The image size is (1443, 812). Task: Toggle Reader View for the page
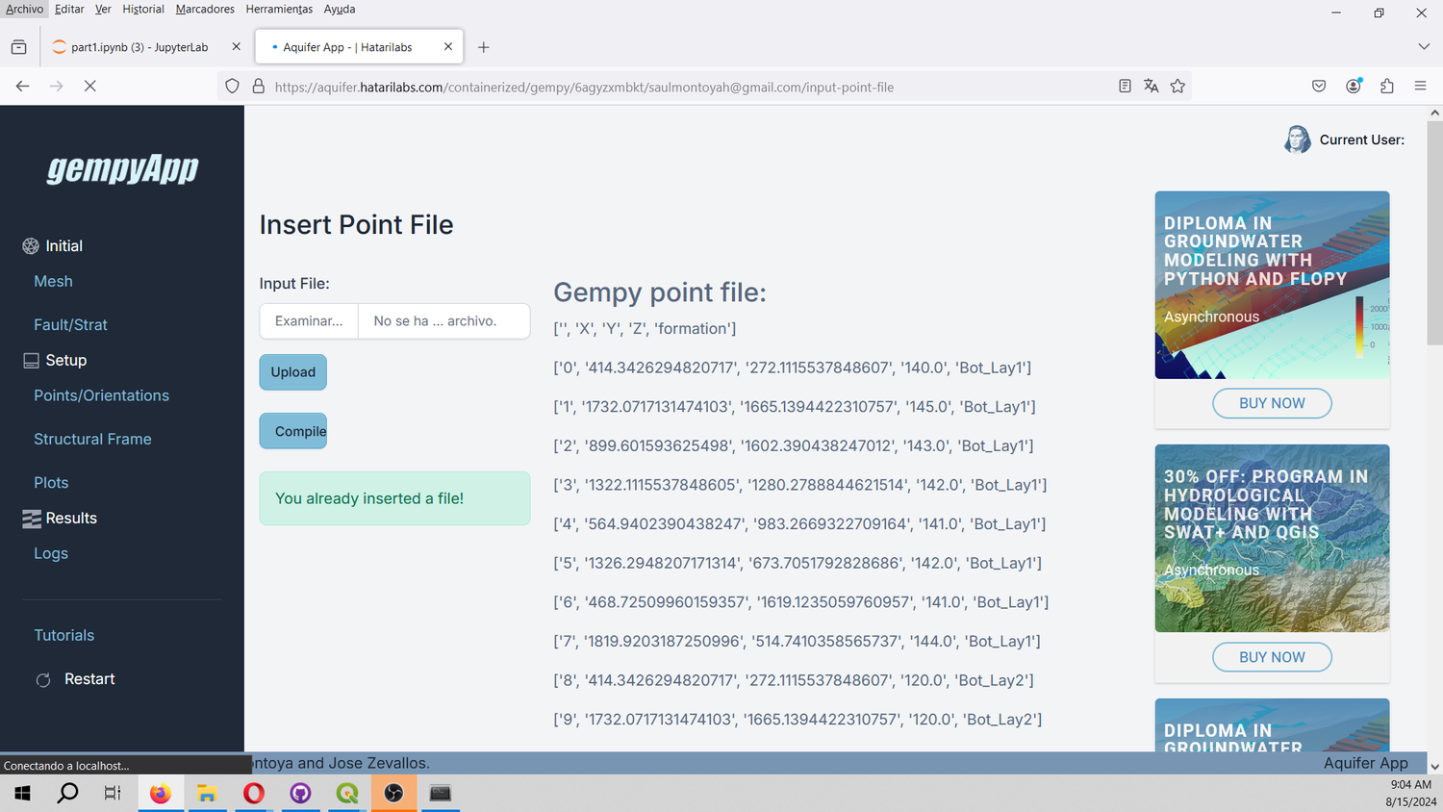point(1124,86)
